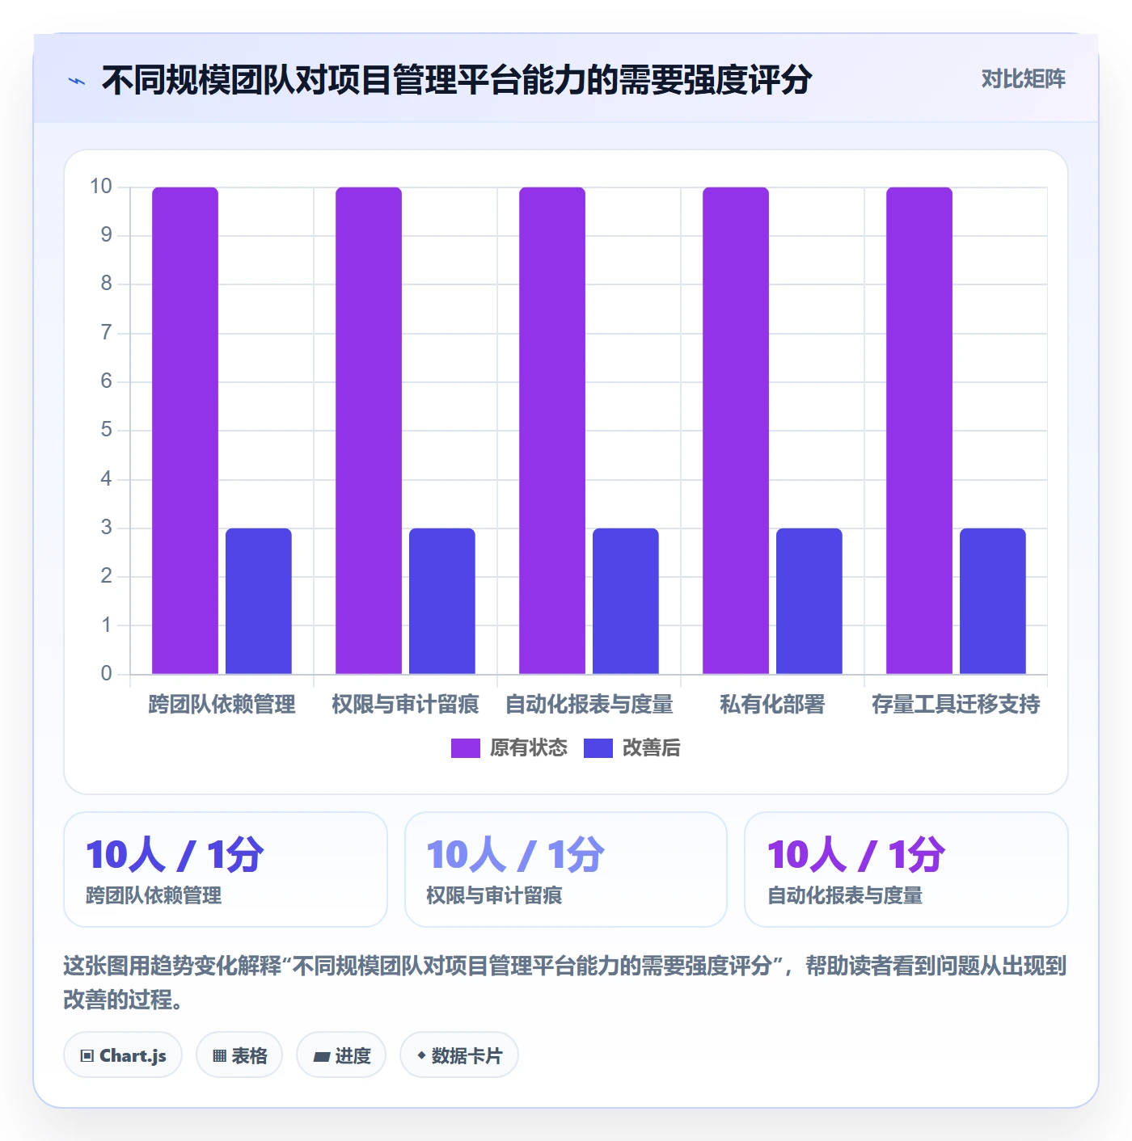Click the 原有状态 legend text
1132x1141 pixels.
(529, 748)
